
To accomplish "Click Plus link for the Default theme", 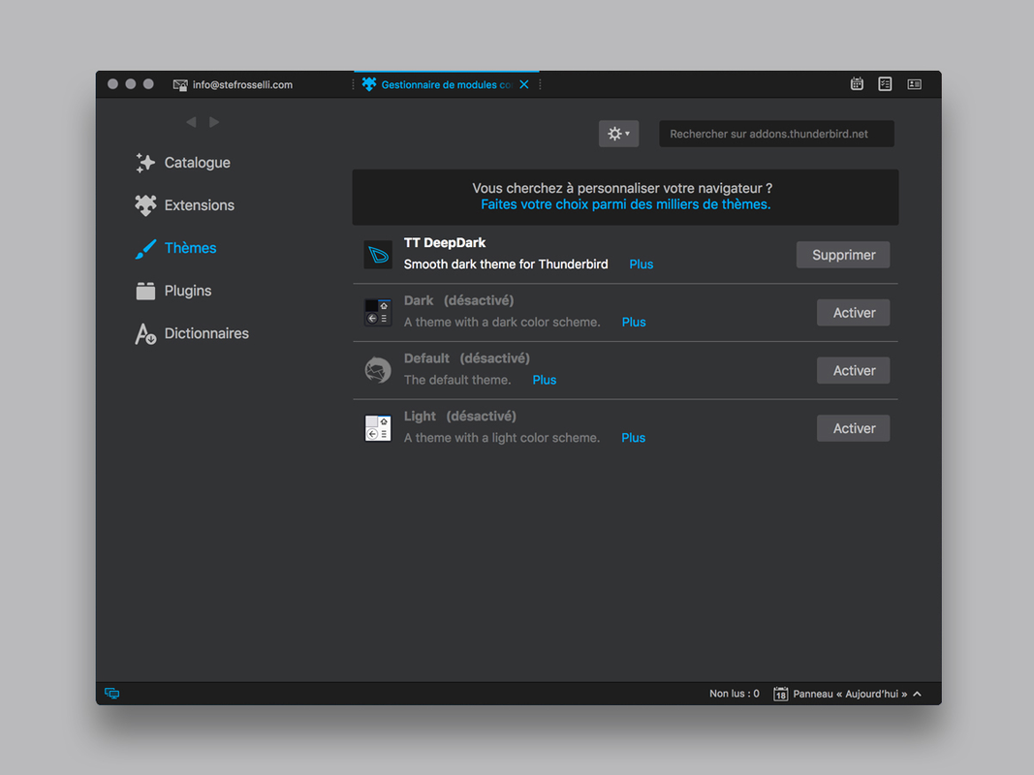I will click(544, 381).
